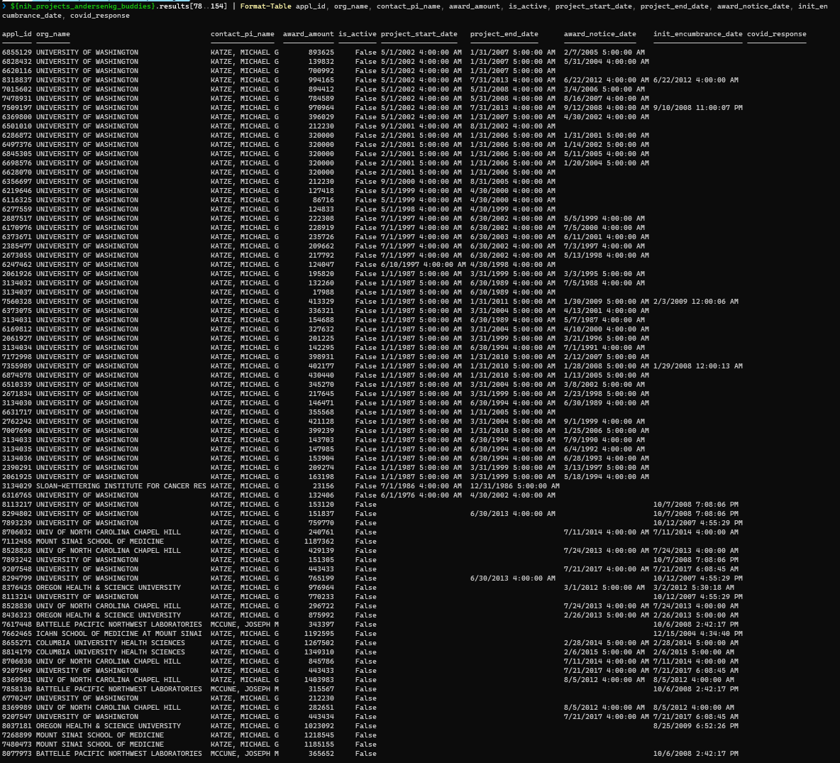The height and width of the screenshot is (763, 840).
Task: Click encumbrance date 12/15/2004 4:34:40 PM
Action: coord(697,634)
